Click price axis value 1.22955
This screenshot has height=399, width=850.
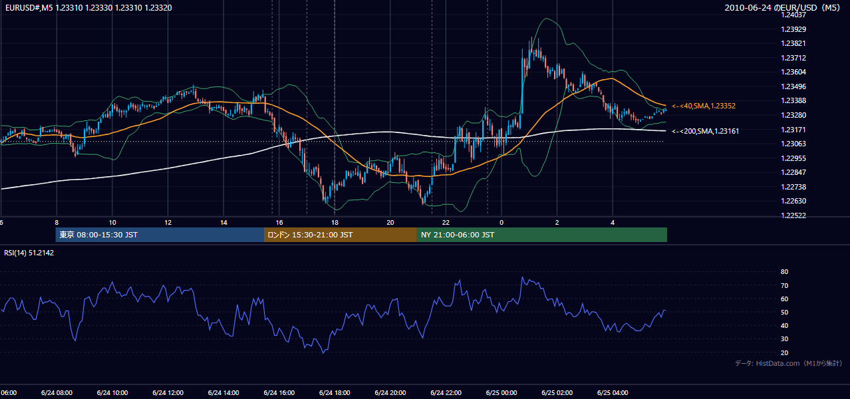tap(793, 158)
